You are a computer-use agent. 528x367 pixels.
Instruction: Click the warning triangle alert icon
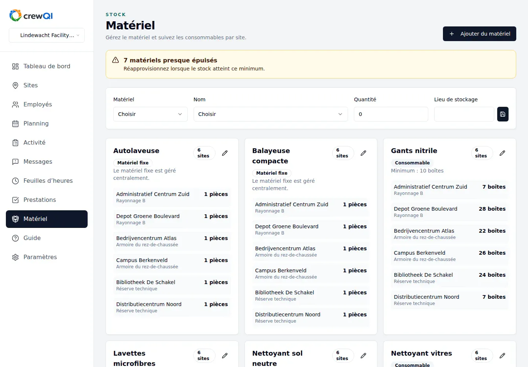point(115,60)
